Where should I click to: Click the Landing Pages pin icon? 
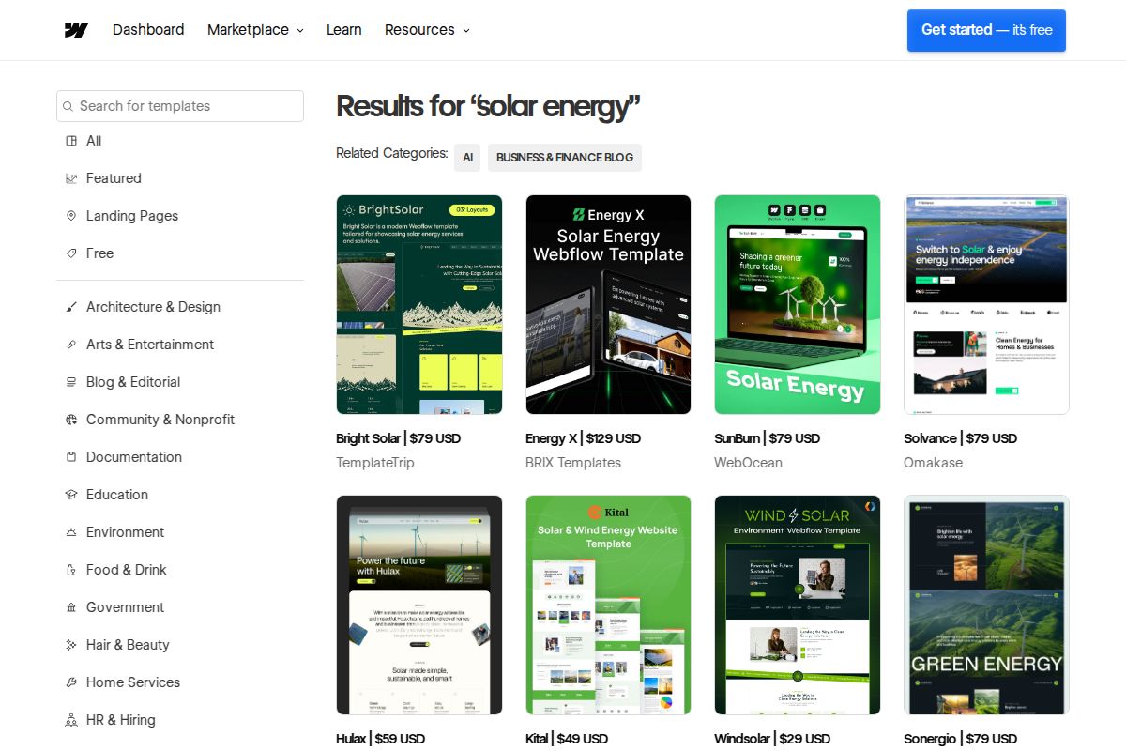71,216
